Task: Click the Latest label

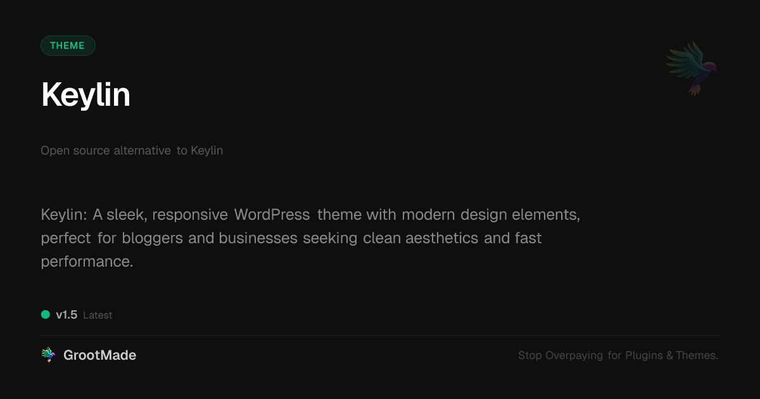Action: coord(98,315)
